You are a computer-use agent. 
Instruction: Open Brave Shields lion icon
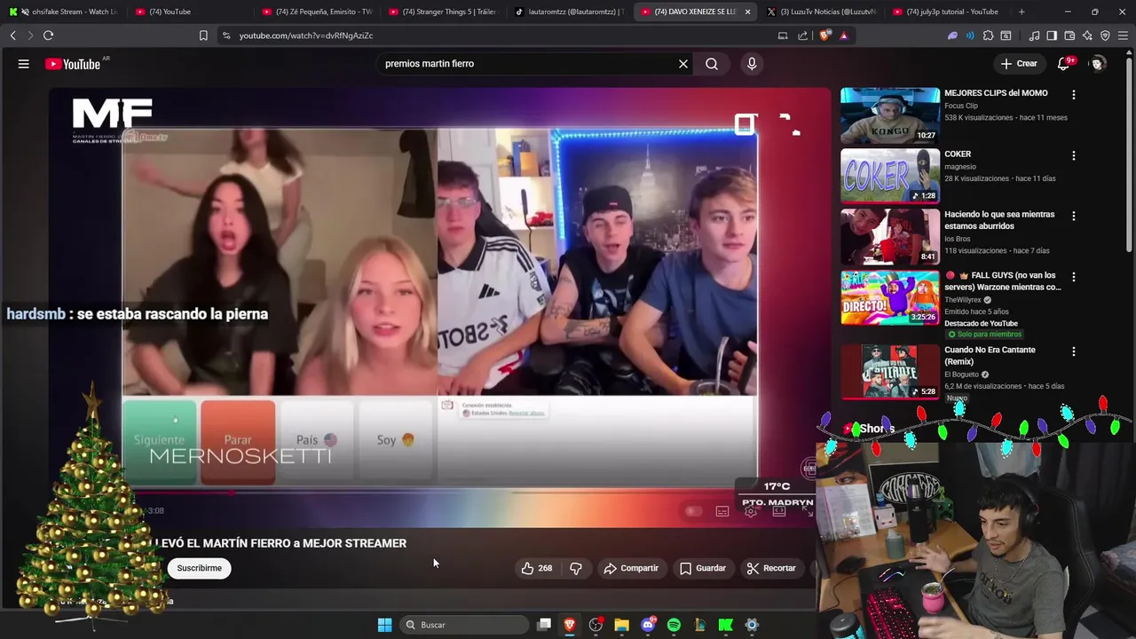click(825, 35)
